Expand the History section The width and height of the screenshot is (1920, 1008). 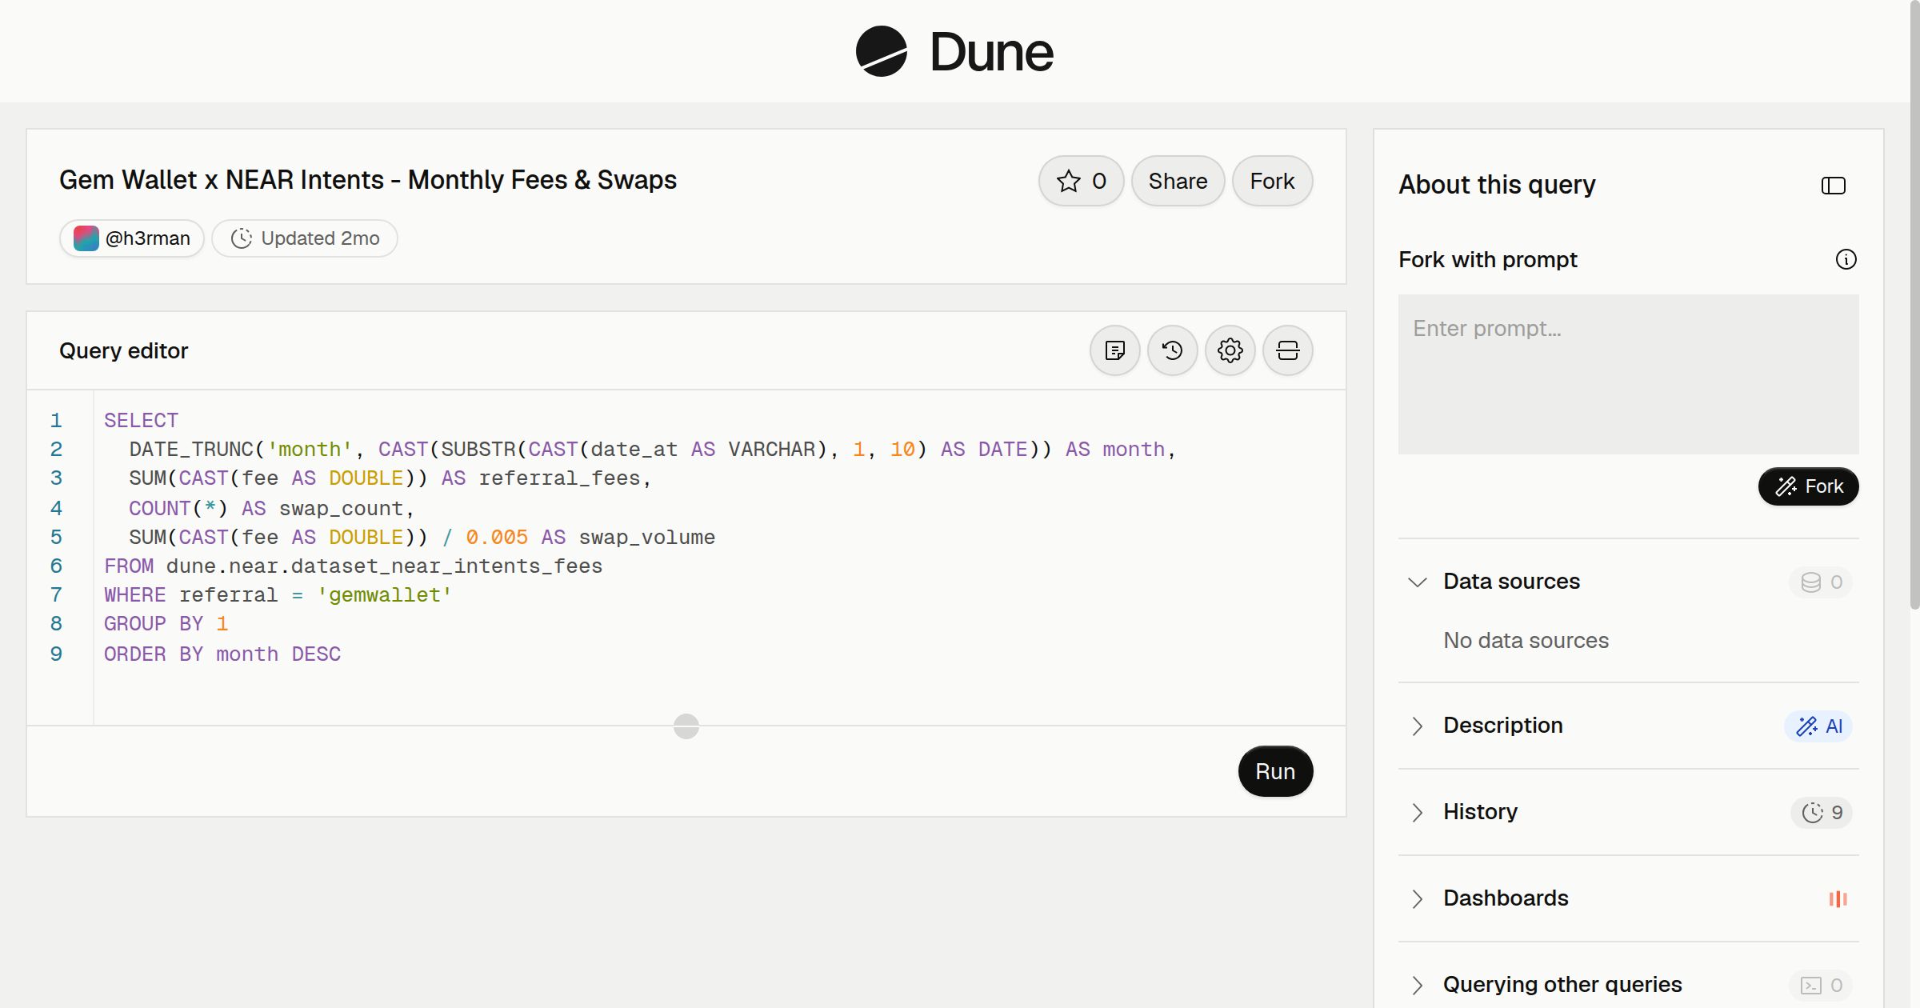click(1418, 812)
